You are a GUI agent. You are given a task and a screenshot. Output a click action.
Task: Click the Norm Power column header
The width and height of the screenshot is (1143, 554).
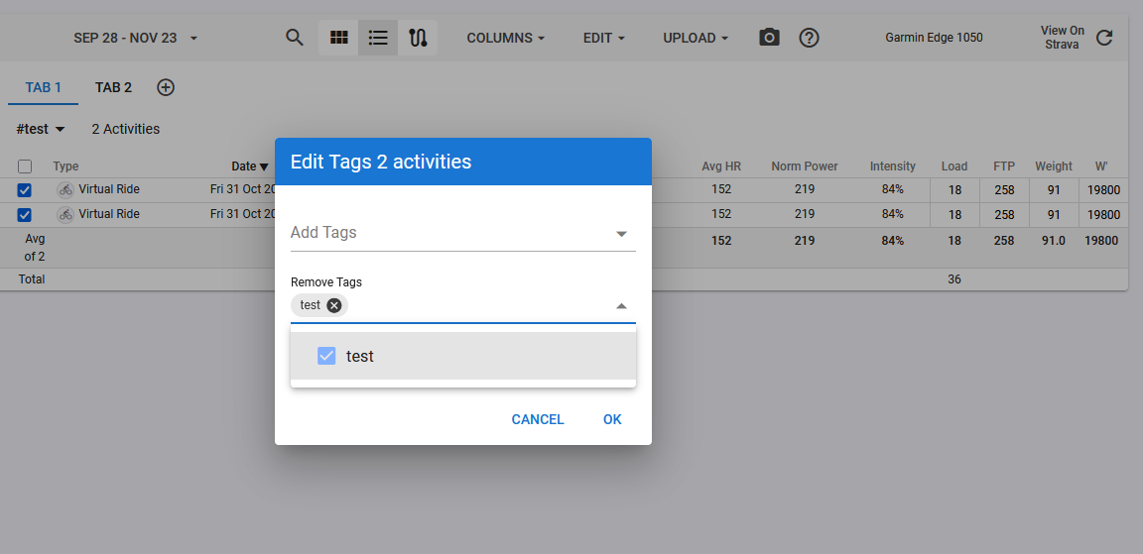804,166
